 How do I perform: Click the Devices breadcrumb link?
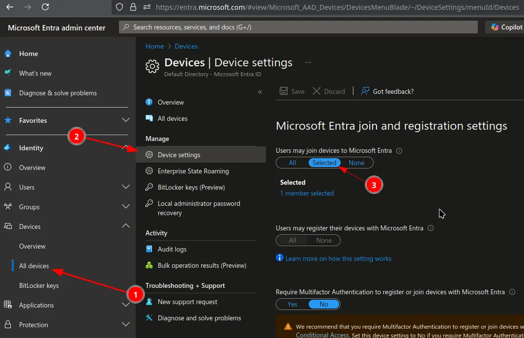(186, 46)
